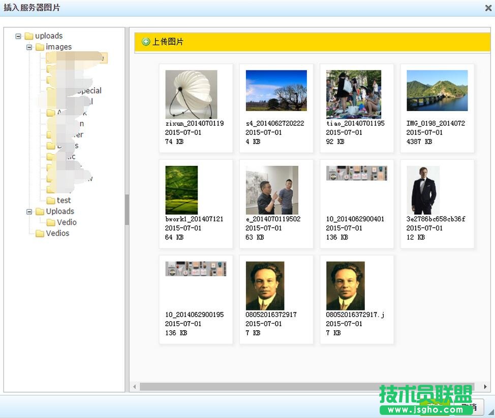Select the white lamp thumbnail zixun_2014070119
Viewport: 495px width, 418px height.
tap(191, 94)
